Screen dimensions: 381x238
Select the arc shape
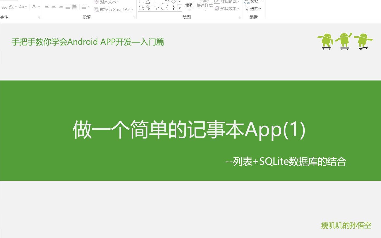[154, 8]
